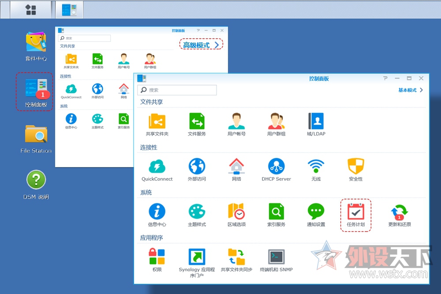Open 用户群组 in front Control Panel
This screenshot has height=294, width=441.
click(276, 124)
